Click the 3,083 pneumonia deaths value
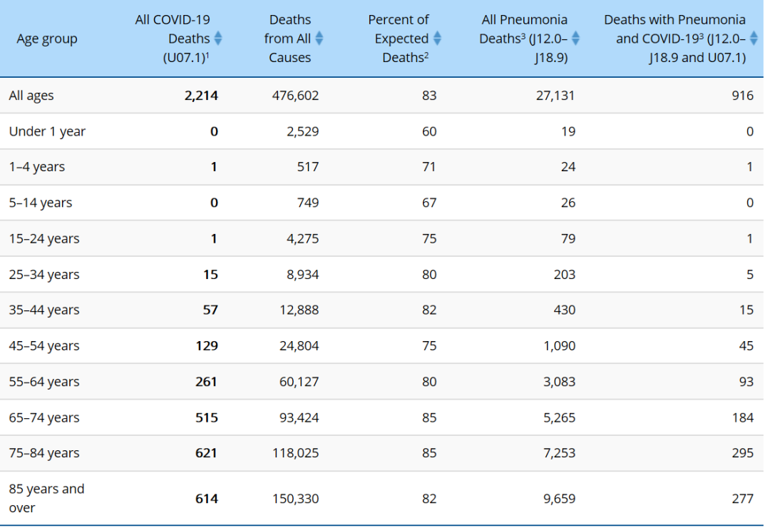 coord(560,382)
